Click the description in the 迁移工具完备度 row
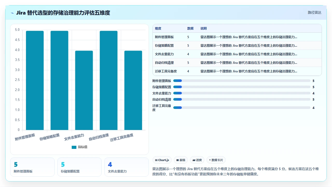Viewport: 332px width, 187px height. (x=249, y=71)
